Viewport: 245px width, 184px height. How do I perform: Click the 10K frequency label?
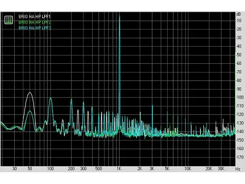tap(188, 169)
